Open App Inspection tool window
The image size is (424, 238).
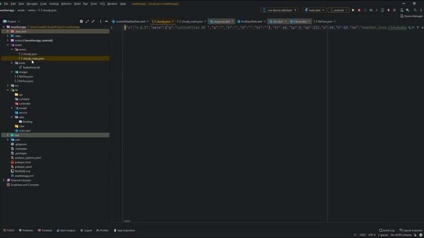[125, 231]
